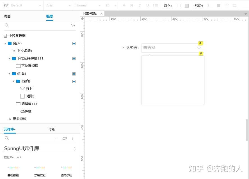This screenshot has width=249, height=179.
Task: Click the canvas dropdown down-arrow chevron
Action: 199,48
